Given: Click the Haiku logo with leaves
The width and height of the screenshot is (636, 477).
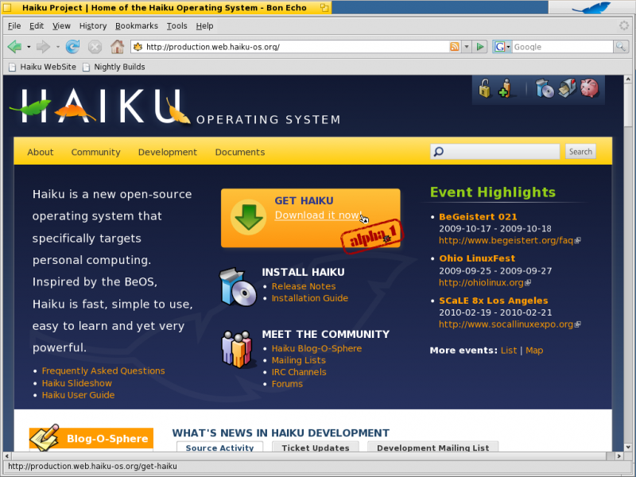Looking at the screenshot, I should pyautogui.click(x=99, y=106).
